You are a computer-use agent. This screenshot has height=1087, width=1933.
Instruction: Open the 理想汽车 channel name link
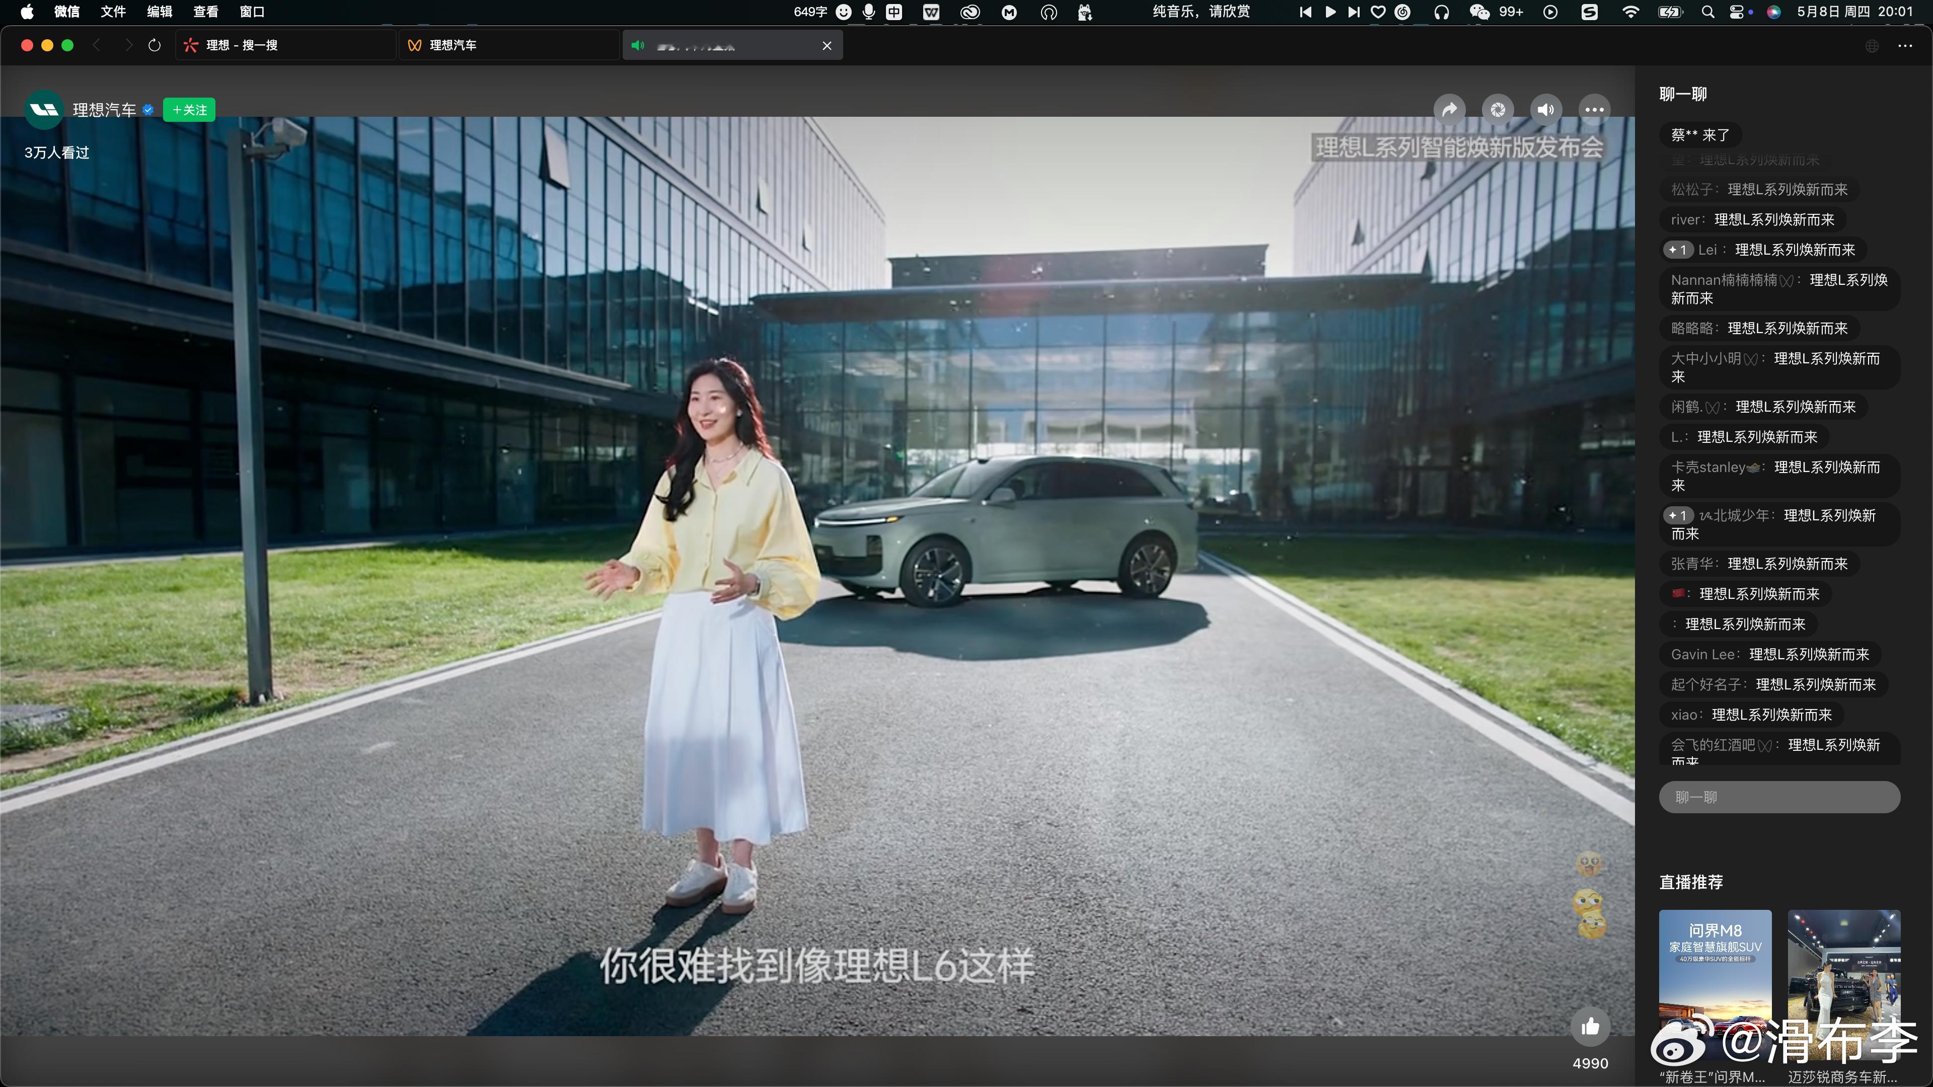(104, 110)
